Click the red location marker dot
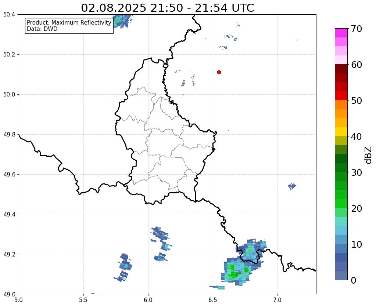 click(x=219, y=72)
